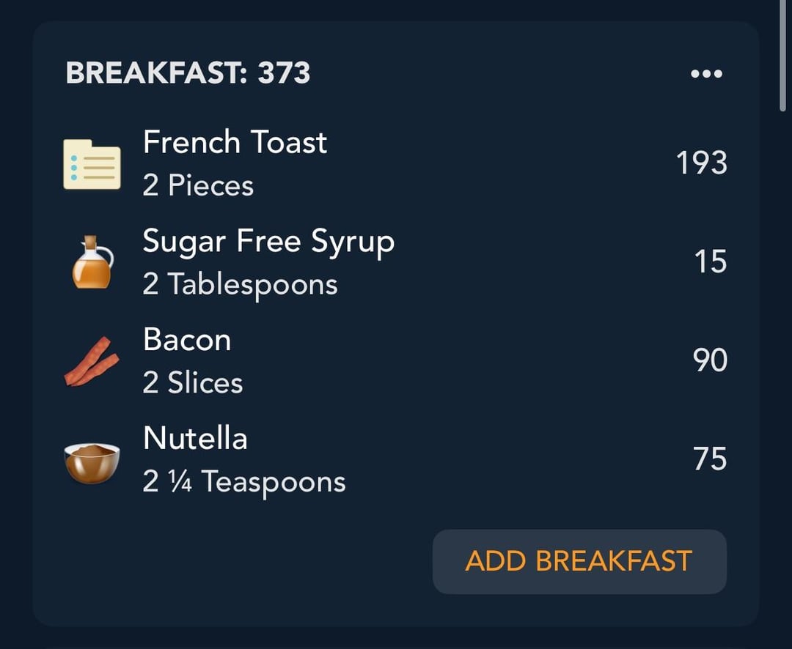Click the 15 calorie value

tap(710, 262)
